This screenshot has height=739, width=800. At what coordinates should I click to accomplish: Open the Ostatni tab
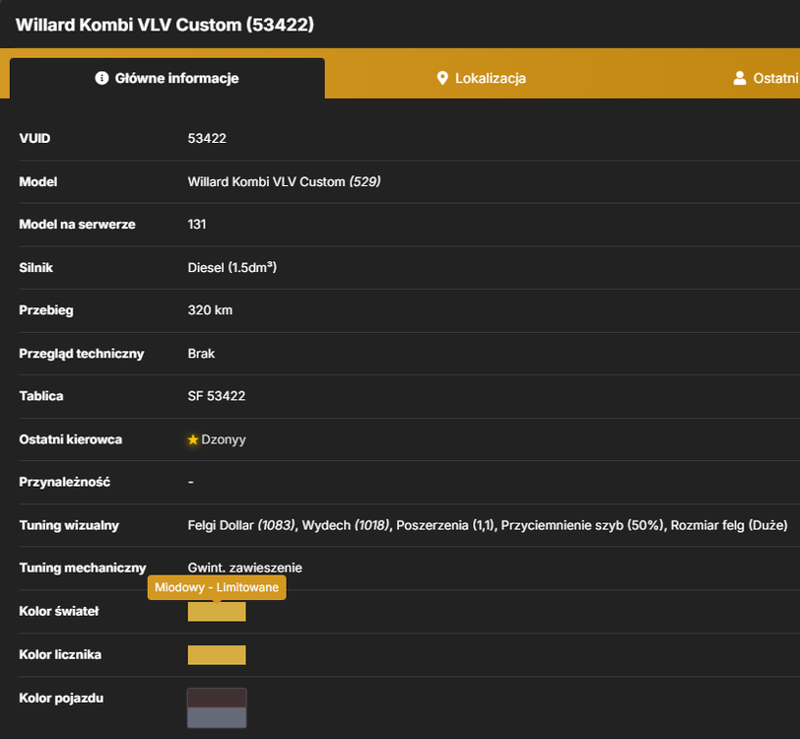pyautogui.click(x=766, y=78)
